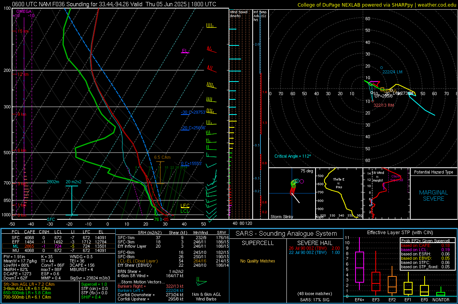Image resolution: width=458 pixels, height=304 pixels.
Task: Click the SARS: 17% SIG text
Action: [314, 300]
